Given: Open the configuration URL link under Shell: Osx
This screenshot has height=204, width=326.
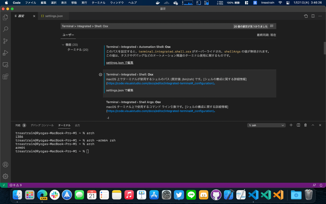Looking at the screenshot, I should [x=161, y=84].
